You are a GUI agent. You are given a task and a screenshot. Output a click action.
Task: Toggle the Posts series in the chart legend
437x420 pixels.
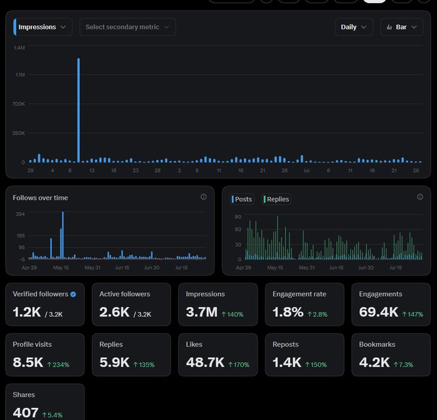(x=242, y=199)
